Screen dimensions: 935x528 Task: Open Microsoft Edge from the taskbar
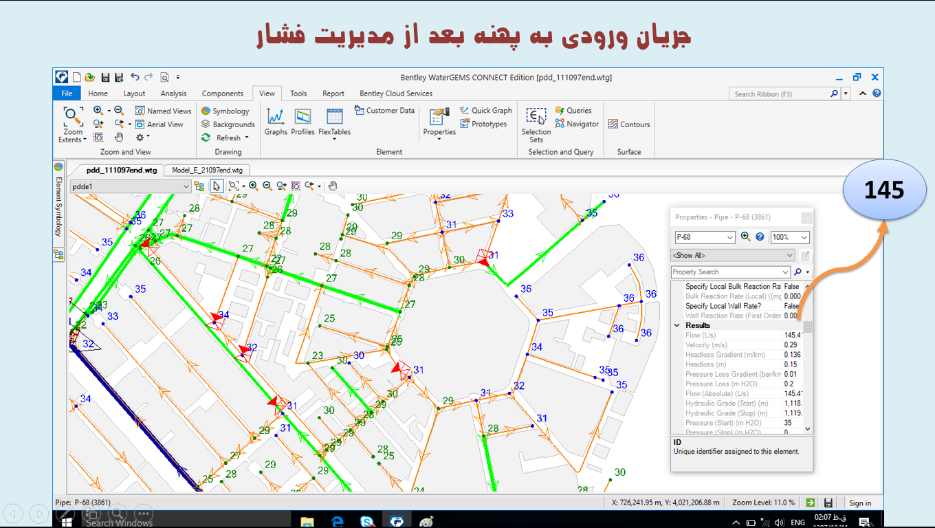(337, 522)
